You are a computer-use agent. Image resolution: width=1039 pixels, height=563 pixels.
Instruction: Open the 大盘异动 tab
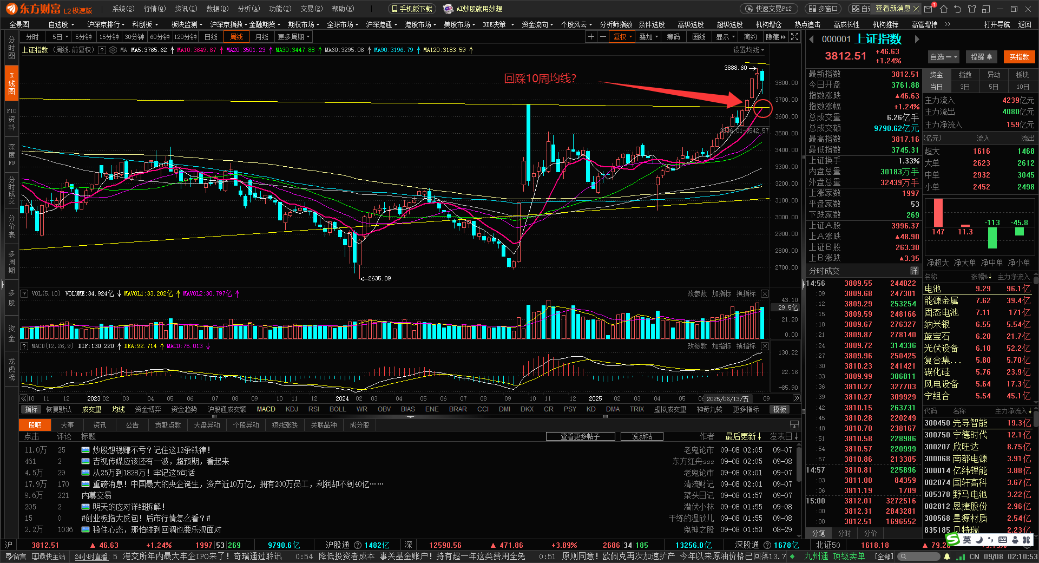tap(207, 425)
